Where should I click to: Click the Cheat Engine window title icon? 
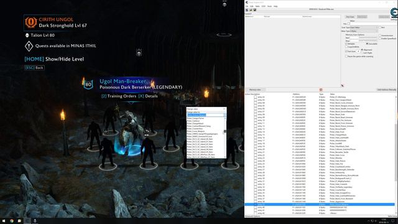(247, 2)
